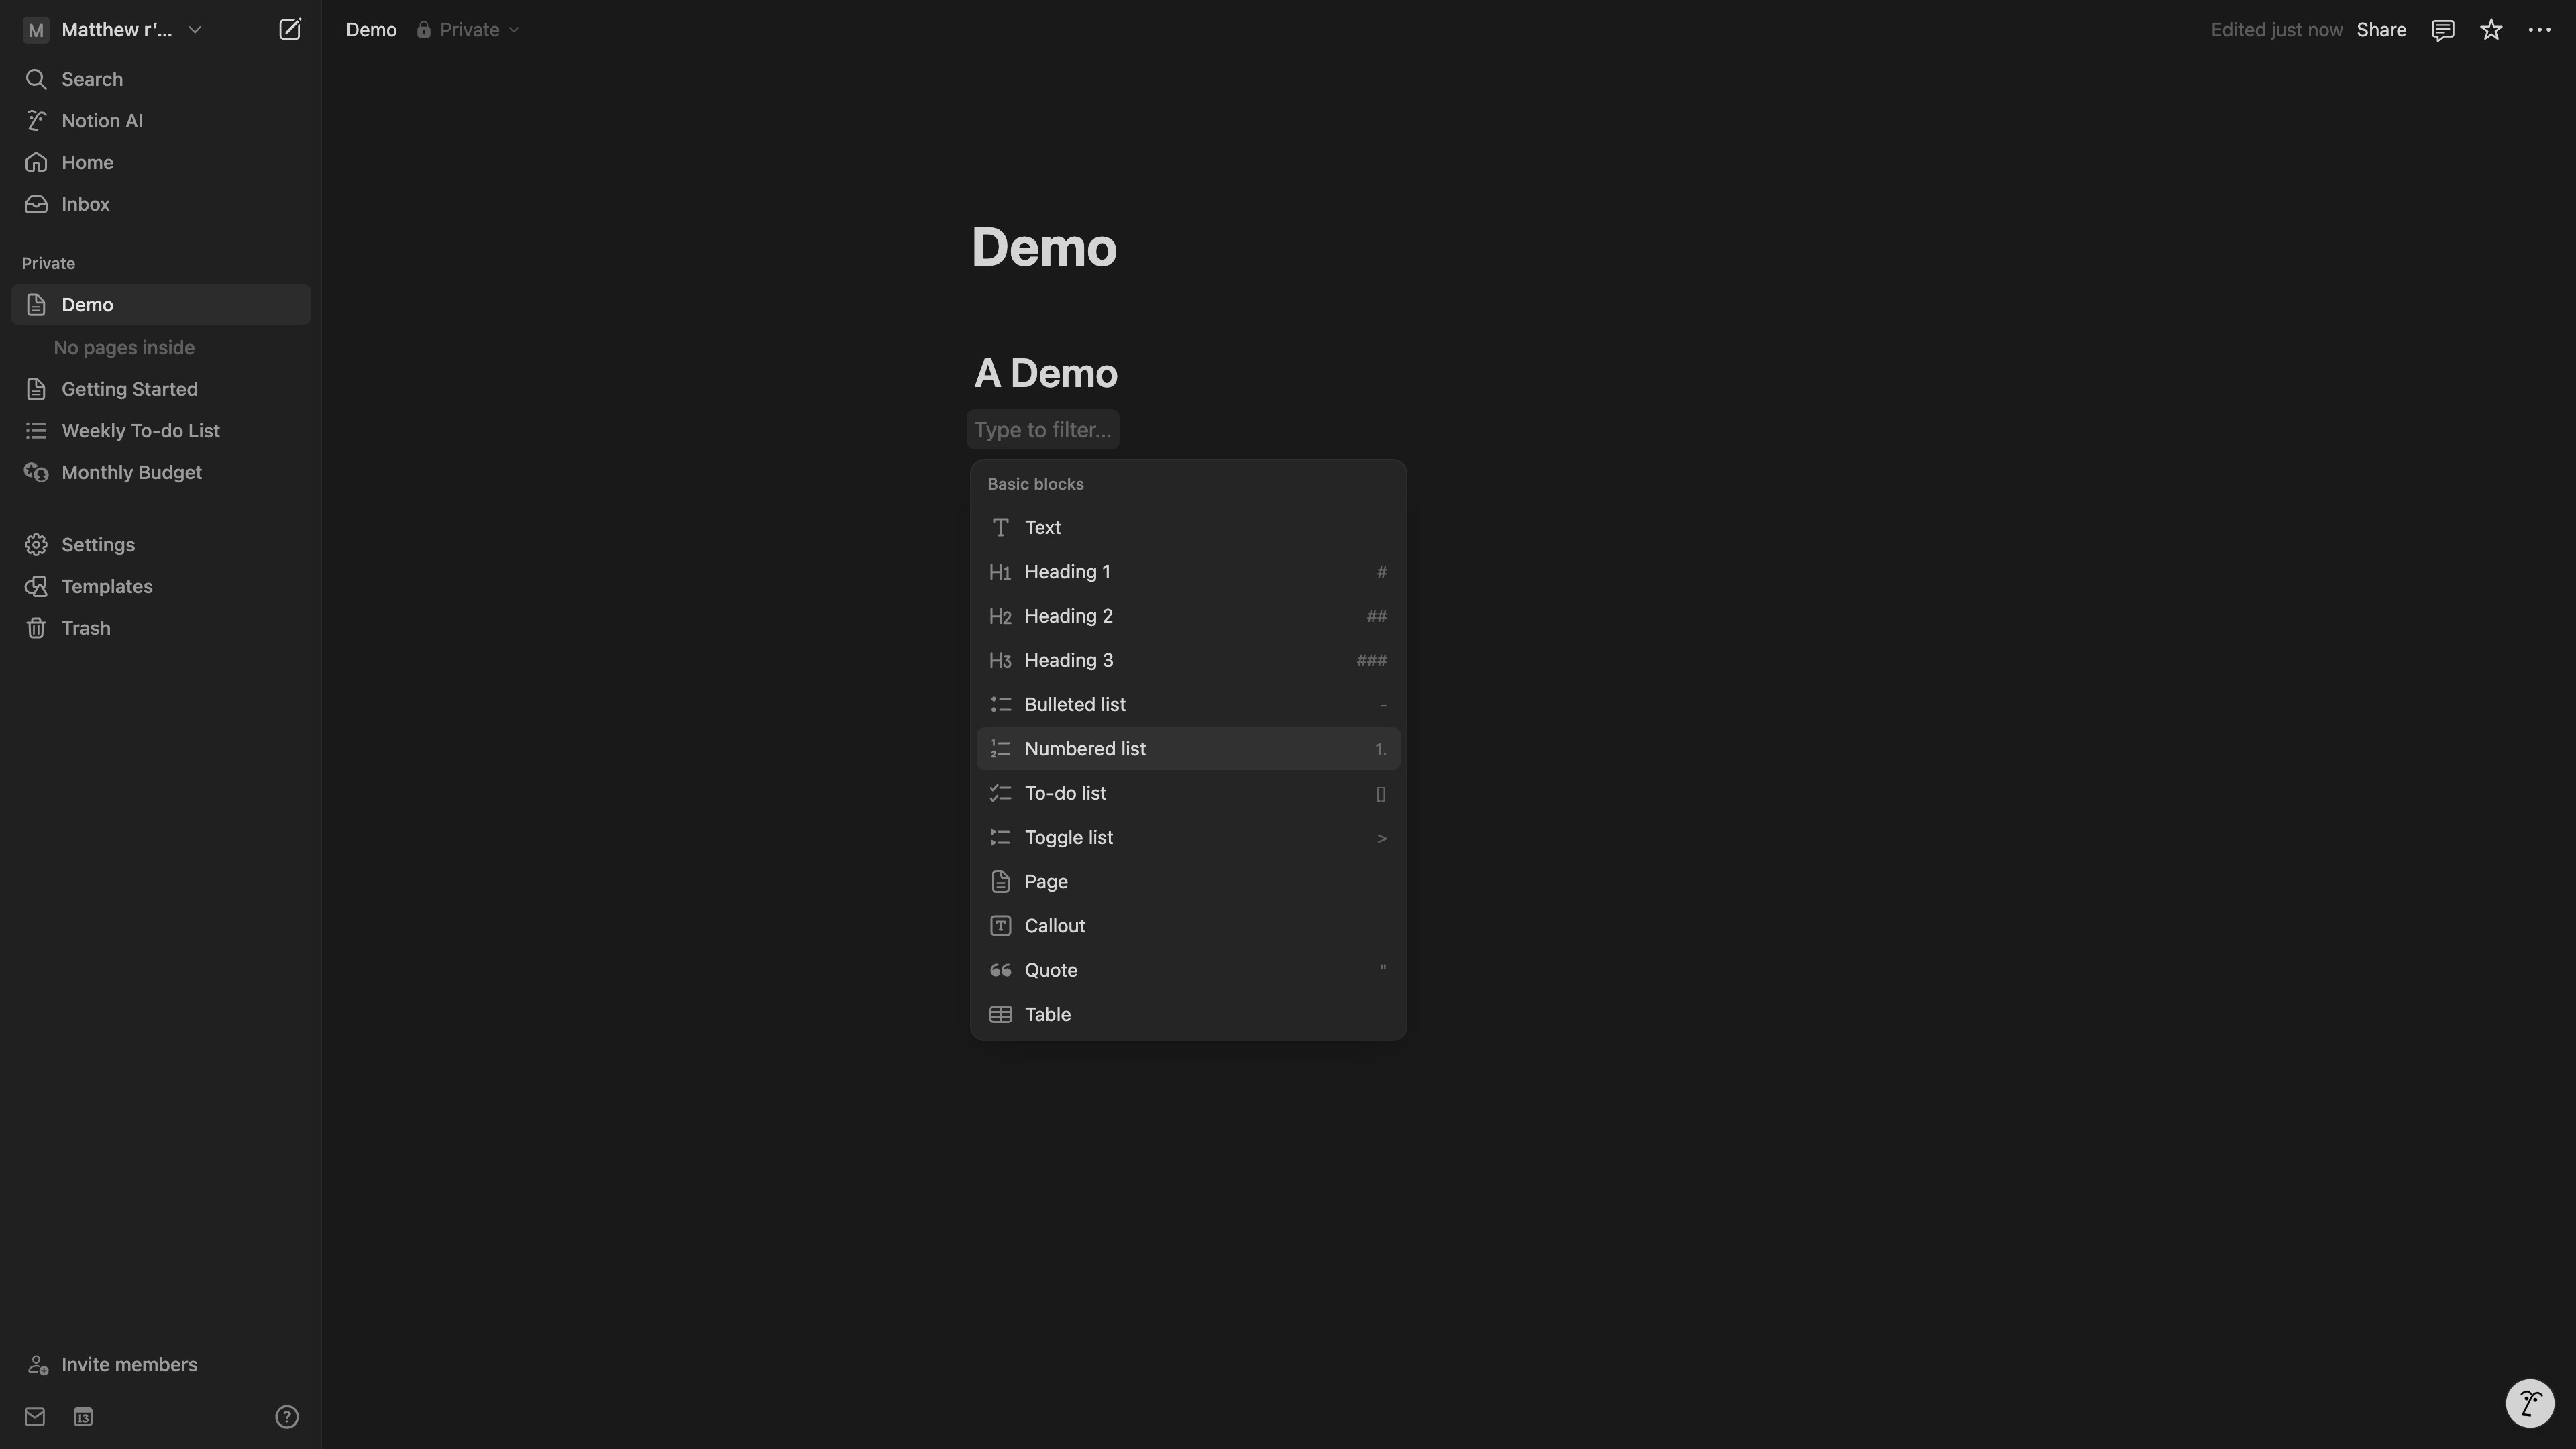Choose the To-do list block

[x=1188, y=793]
